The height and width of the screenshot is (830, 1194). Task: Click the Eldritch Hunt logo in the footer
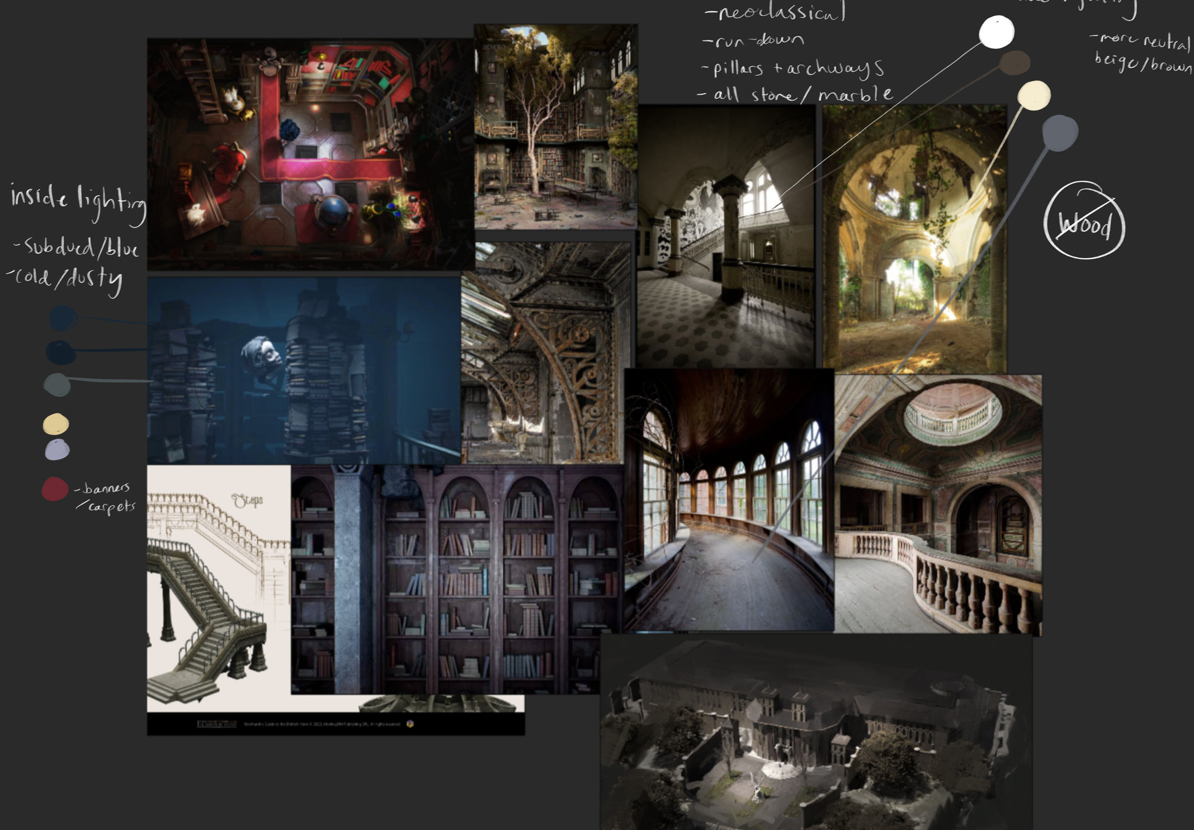[216, 723]
